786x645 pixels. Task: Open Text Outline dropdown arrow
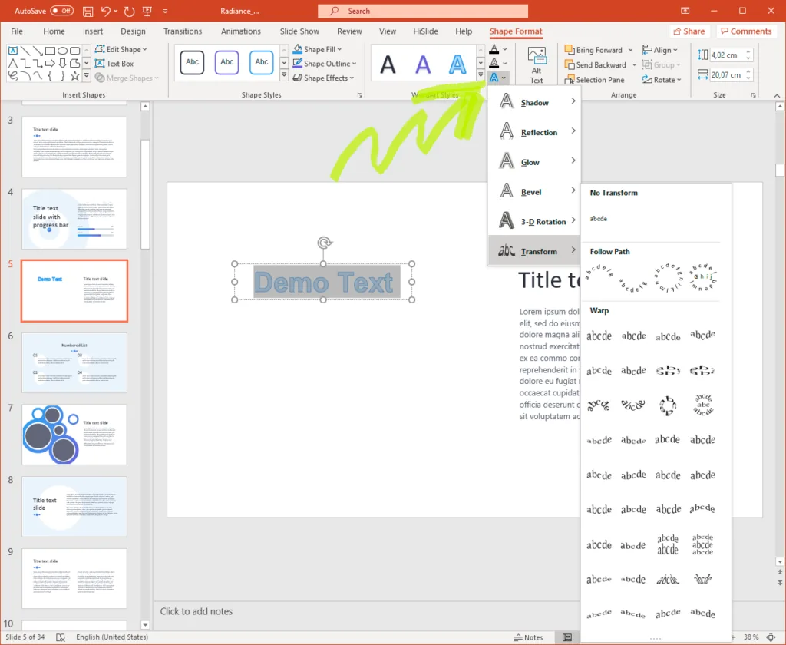click(505, 63)
